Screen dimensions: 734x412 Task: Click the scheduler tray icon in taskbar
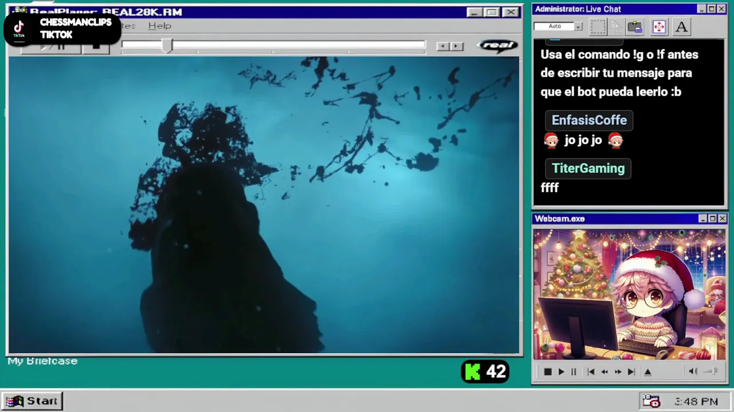click(x=651, y=401)
